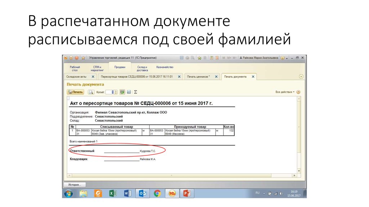
Task: Click user name Райкова Мария Анатольевна
Action: (259, 58)
